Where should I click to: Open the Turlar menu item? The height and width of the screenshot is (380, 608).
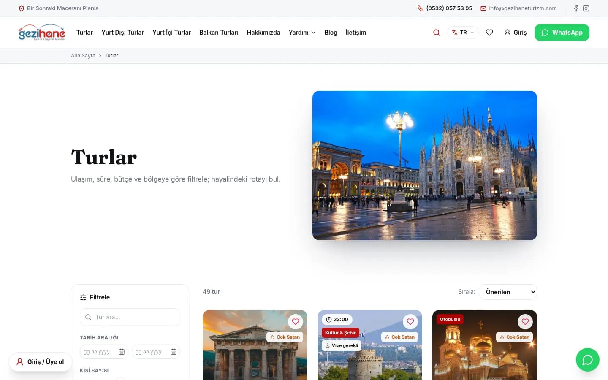click(84, 33)
